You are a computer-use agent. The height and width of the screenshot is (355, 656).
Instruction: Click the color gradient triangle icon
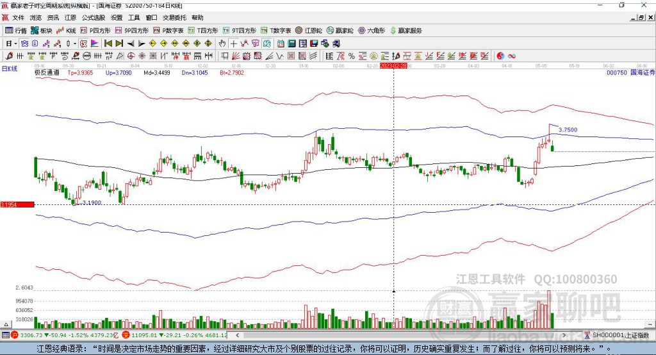coord(95,44)
